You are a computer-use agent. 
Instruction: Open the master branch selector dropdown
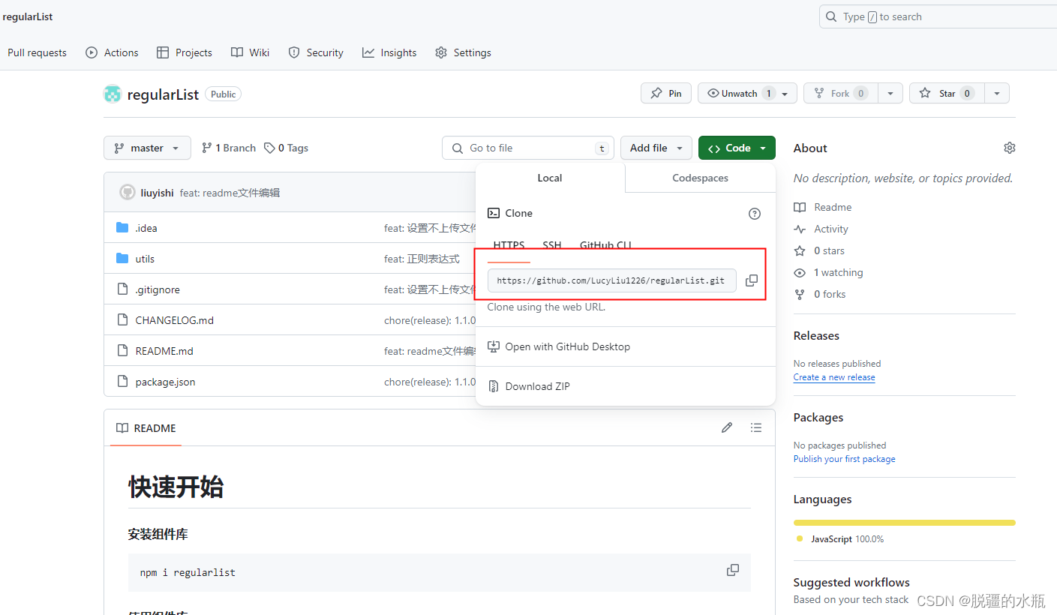click(x=147, y=148)
